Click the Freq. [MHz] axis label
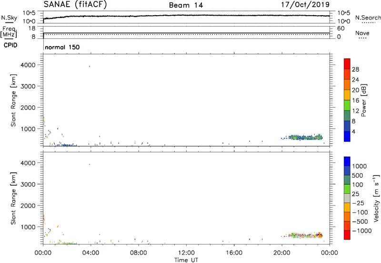 pyautogui.click(x=9, y=32)
